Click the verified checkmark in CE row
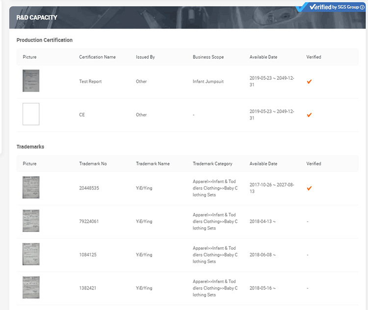Screen dimensions: 368x310 click(x=309, y=115)
